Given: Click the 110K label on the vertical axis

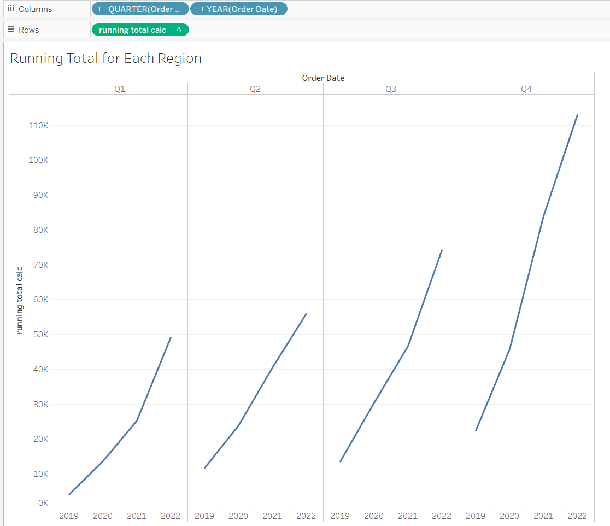Looking at the screenshot, I should click(x=38, y=126).
